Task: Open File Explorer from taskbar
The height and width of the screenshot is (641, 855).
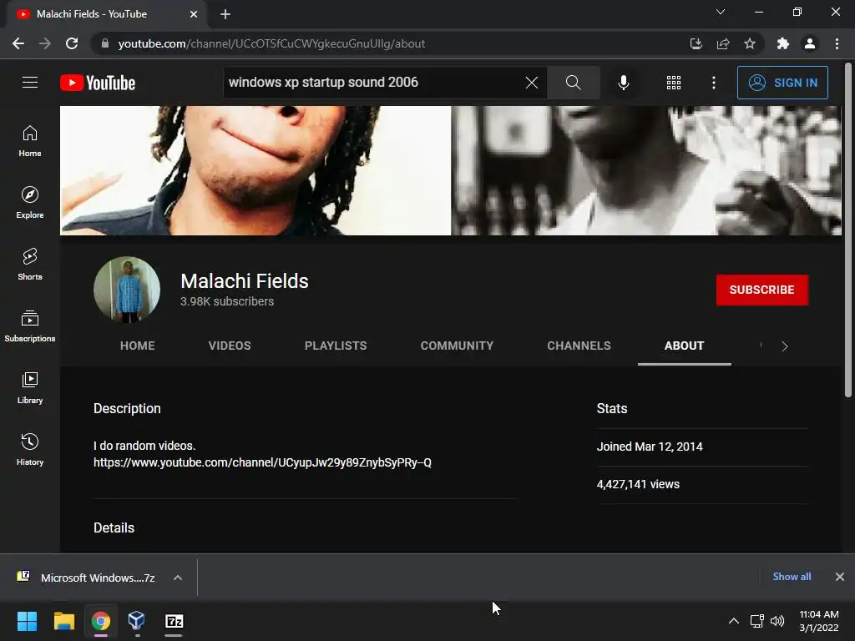Action: coord(63,621)
